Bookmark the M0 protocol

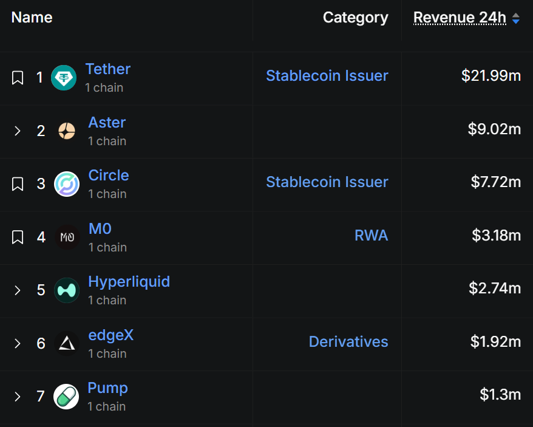18,237
